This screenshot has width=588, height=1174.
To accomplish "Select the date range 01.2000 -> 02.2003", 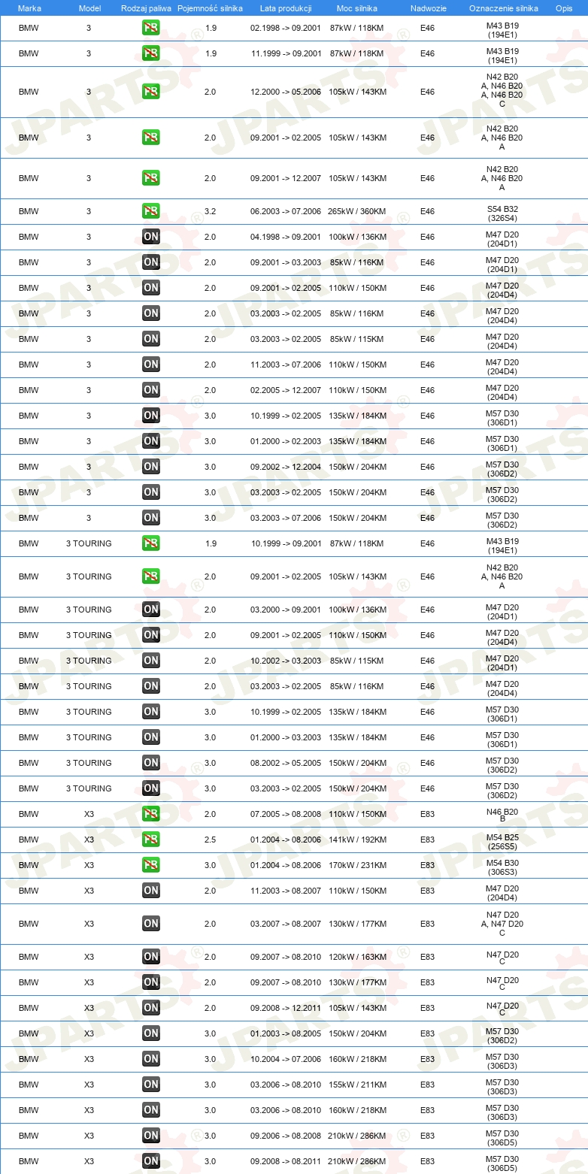I will pyautogui.click(x=286, y=441).
